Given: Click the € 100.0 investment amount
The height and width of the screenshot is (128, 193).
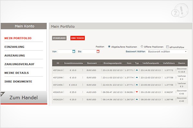Looking at the screenshot, I should (73, 85).
